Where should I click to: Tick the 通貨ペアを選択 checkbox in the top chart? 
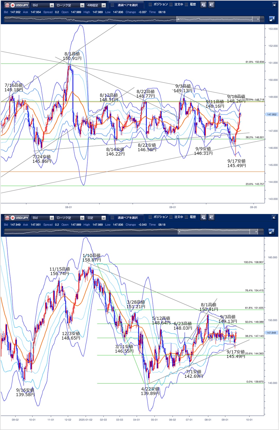(112, 5)
